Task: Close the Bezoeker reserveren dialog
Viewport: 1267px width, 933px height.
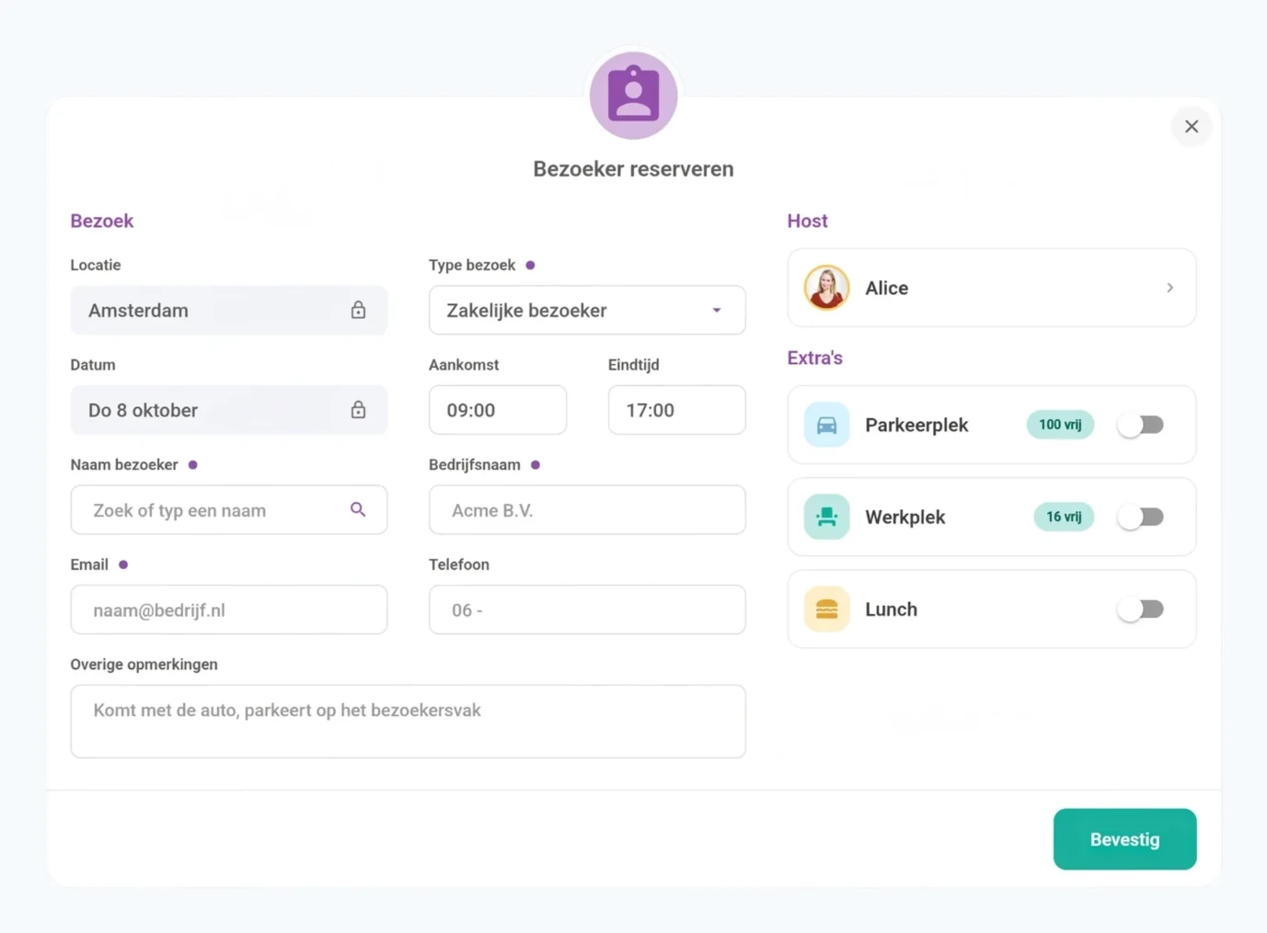Action: 1192,126
